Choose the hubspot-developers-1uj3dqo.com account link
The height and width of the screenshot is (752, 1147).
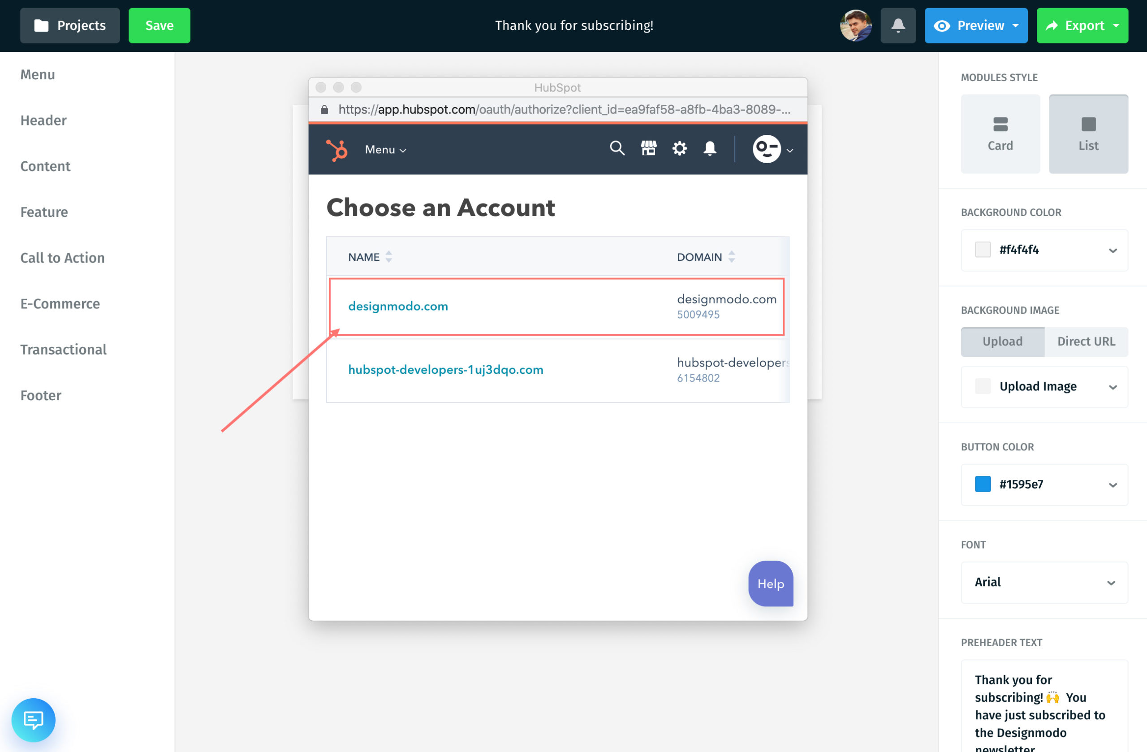[445, 370]
